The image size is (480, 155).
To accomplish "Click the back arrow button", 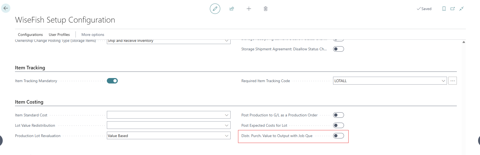I will (6, 8).
